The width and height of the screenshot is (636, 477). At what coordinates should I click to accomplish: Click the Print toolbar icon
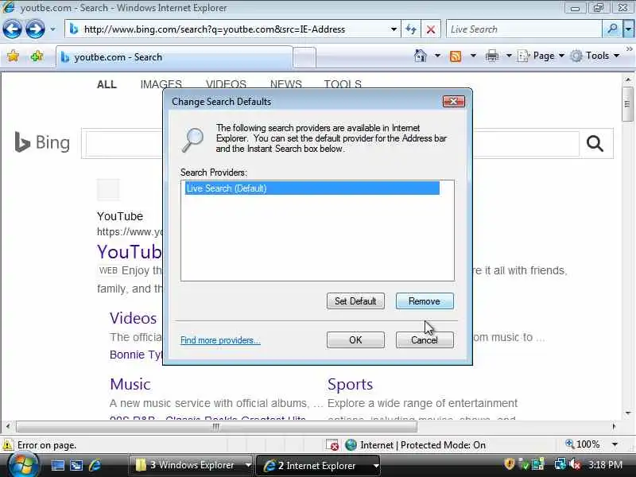coord(491,56)
